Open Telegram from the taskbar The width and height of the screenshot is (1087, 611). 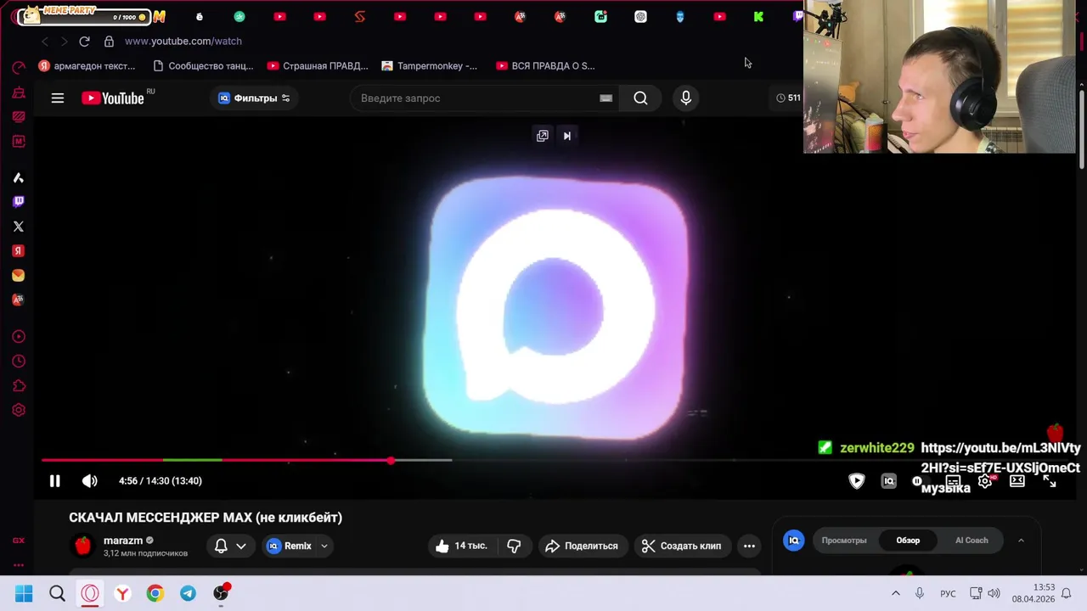tap(188, 593)
